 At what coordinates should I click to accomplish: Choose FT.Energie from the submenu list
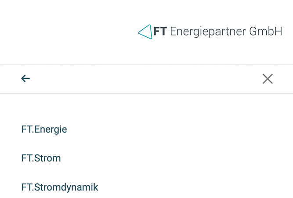[x=44, y=129]
